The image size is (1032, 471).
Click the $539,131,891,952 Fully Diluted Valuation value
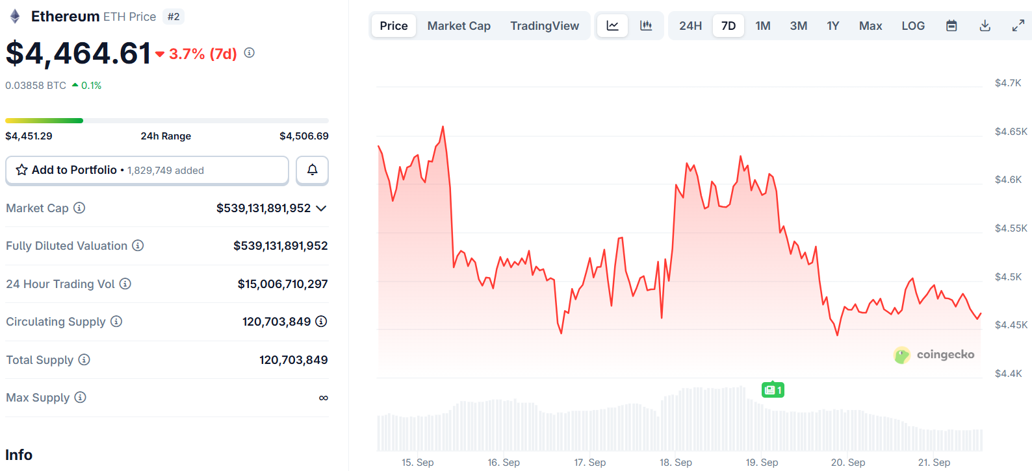(x=281, y=246)
